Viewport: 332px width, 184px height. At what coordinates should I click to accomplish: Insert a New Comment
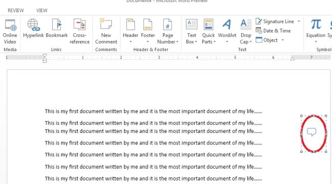coord(106,31)
